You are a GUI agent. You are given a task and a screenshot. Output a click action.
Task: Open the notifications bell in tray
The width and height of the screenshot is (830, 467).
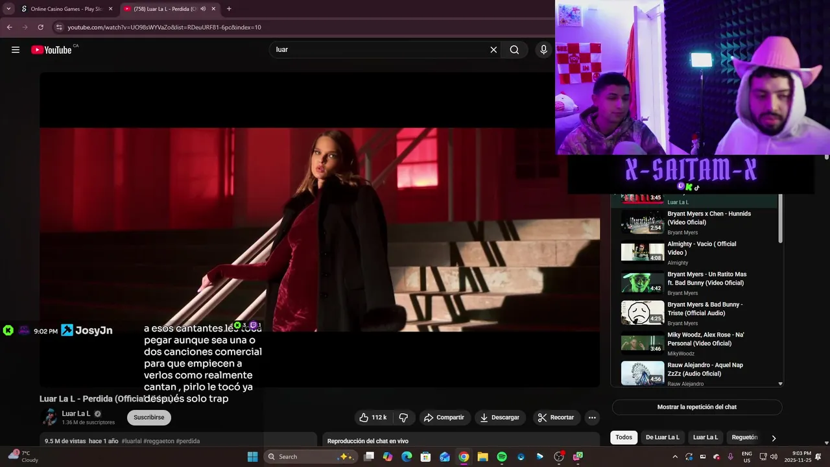[x=818, y=457]
